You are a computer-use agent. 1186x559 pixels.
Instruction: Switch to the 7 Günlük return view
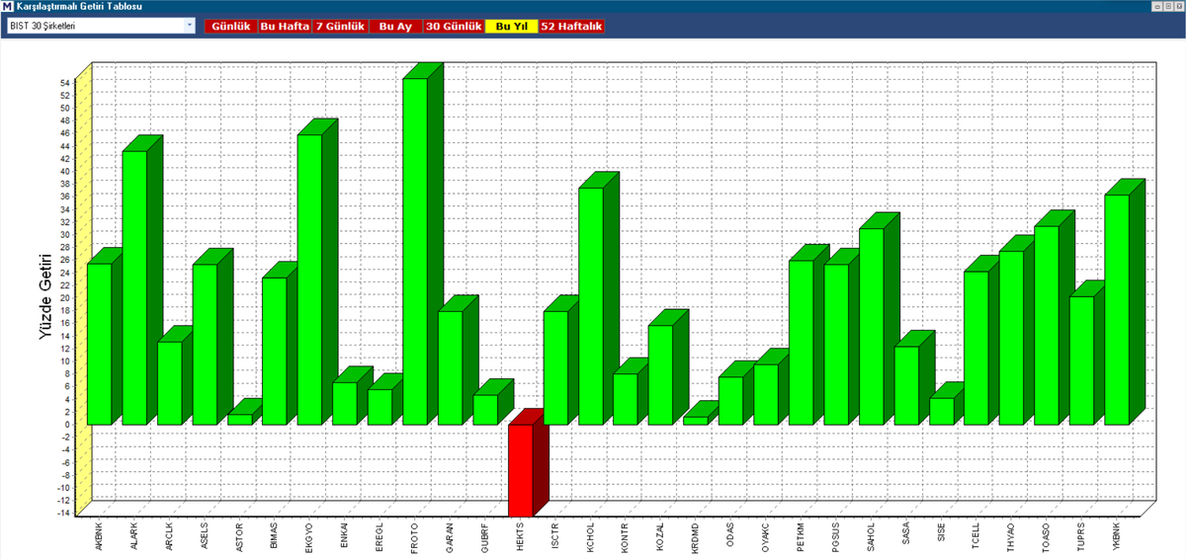point(340,27)
